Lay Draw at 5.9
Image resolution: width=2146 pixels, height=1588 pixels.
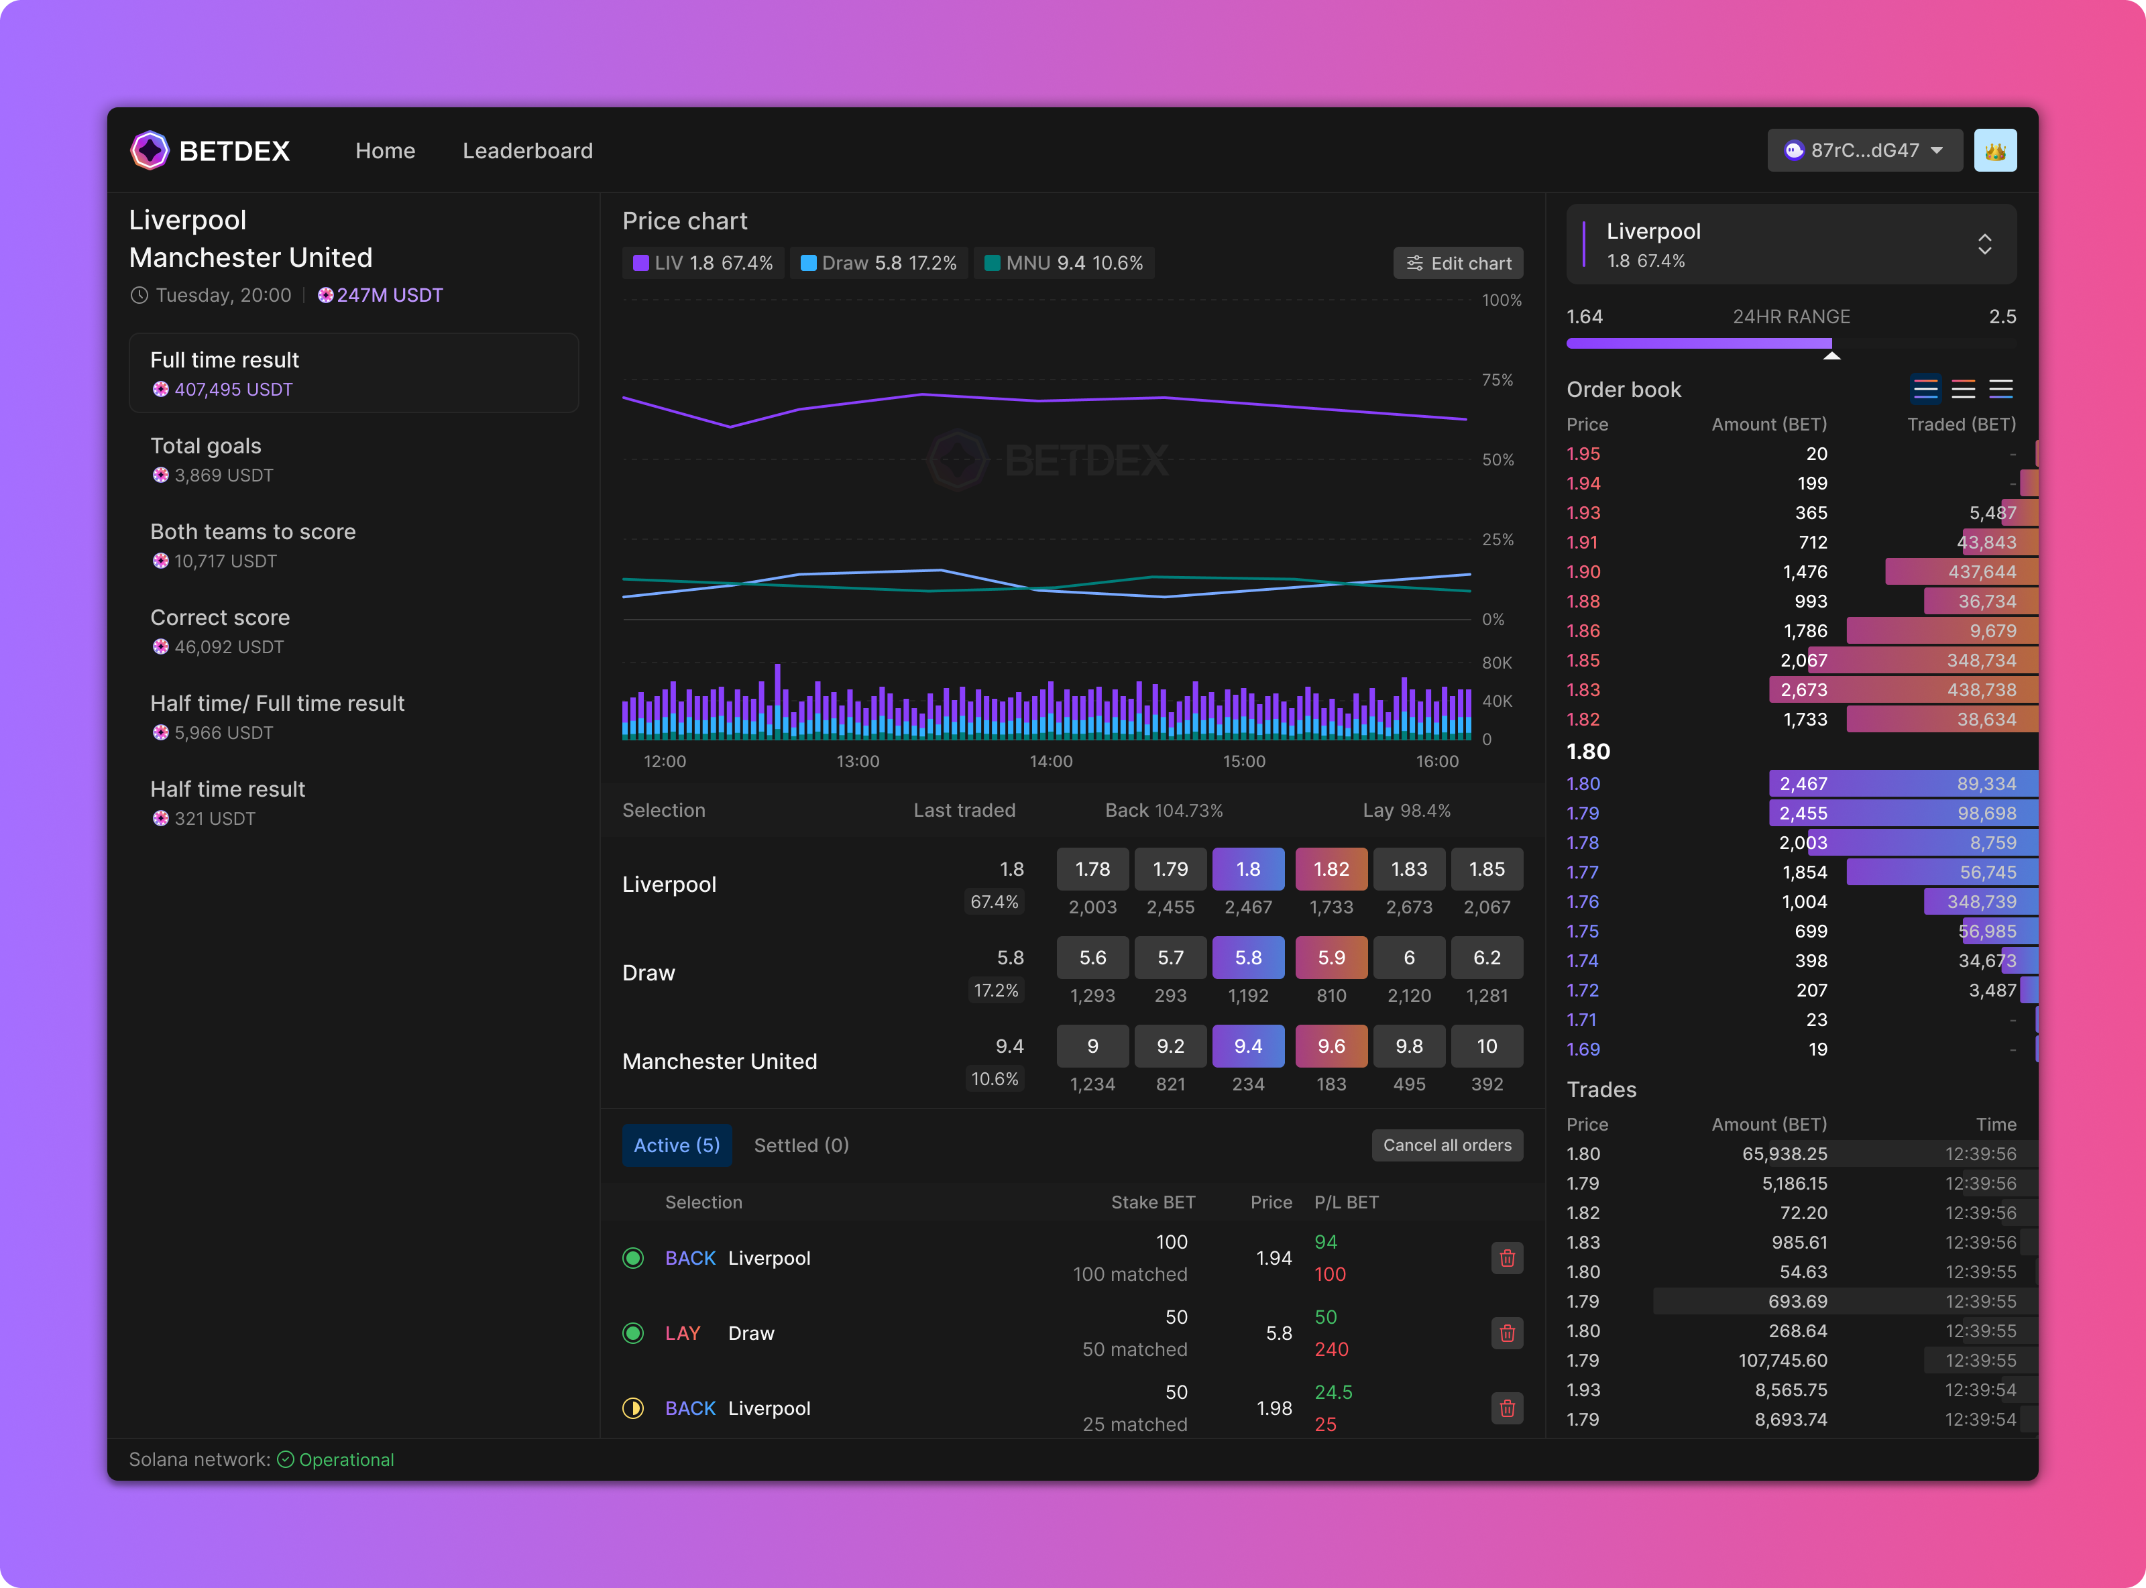(1331, 958)
